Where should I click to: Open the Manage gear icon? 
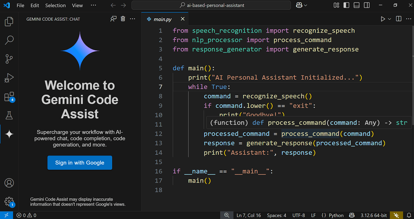(x=9, y=201)
